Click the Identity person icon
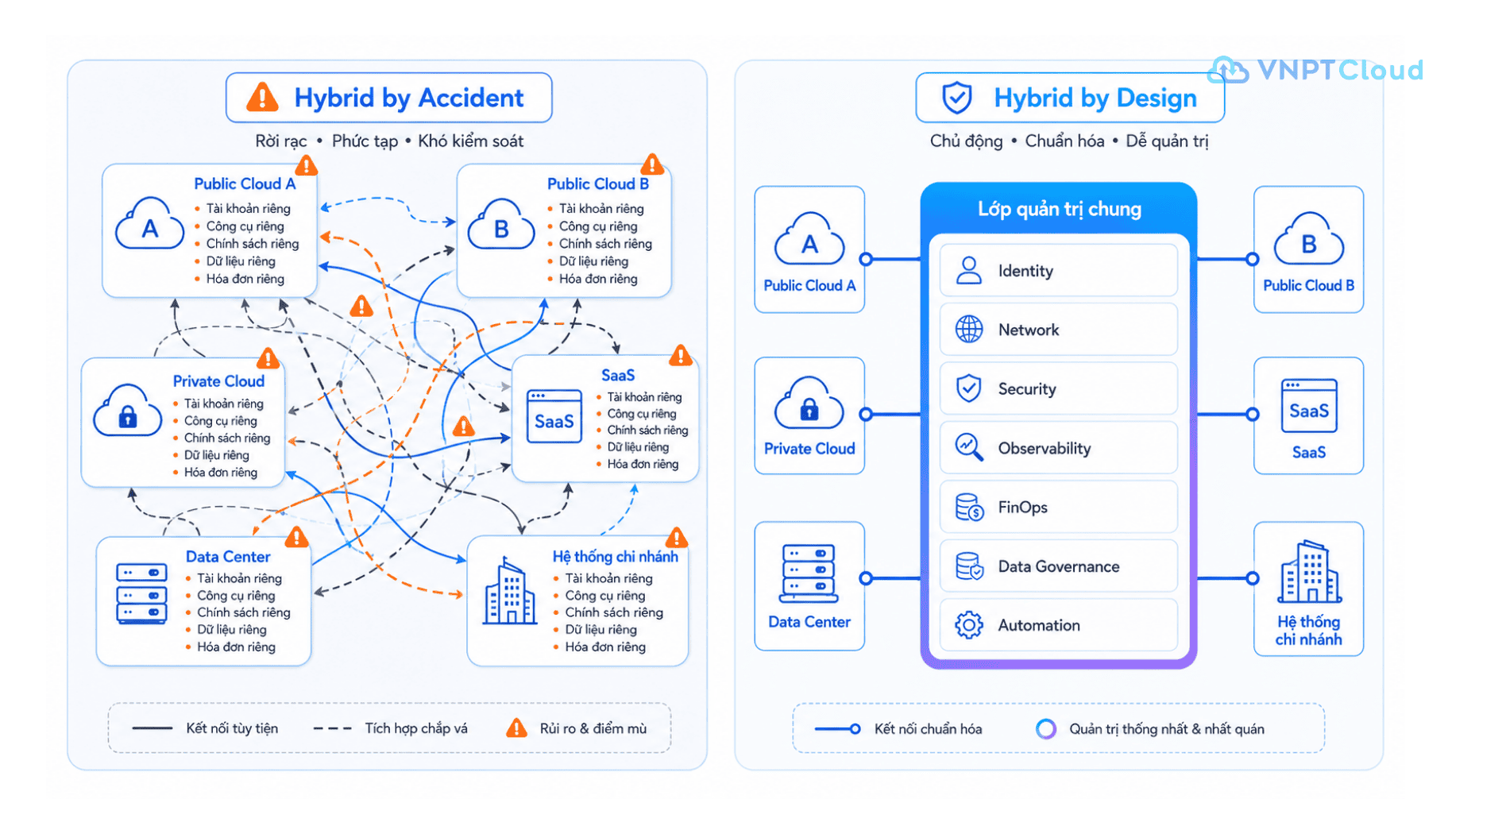The height and width of the screenshot is (834, 1506). point(968,270)
